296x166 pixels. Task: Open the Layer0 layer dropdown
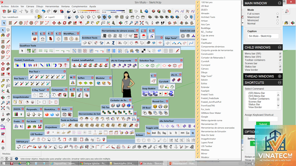[65, 17]
